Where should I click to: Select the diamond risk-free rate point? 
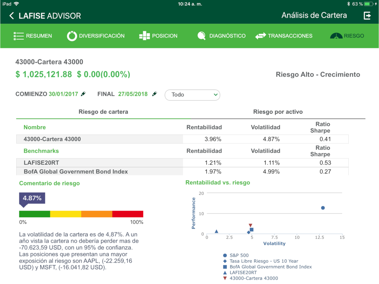tap(249, 233)
